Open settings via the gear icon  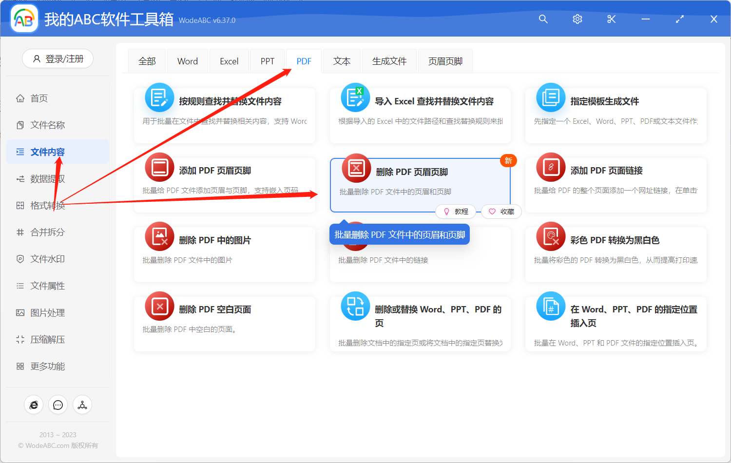pos(577,19)
